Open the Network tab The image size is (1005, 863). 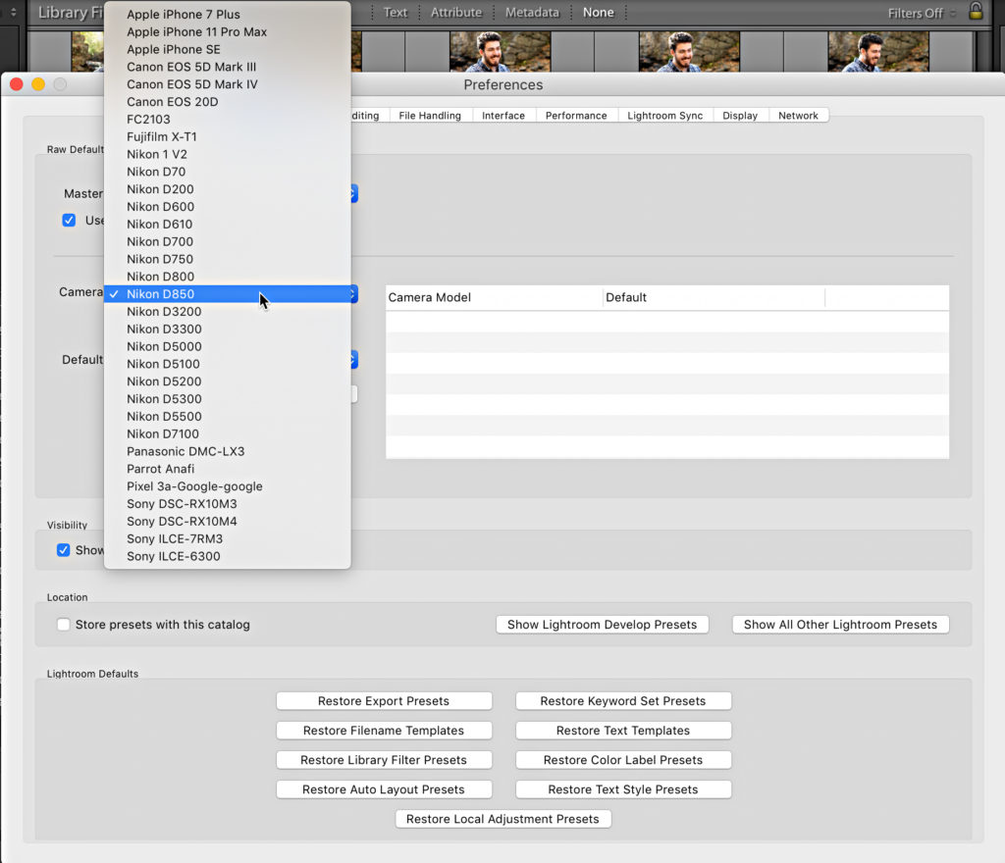click(x=798, y=116)
